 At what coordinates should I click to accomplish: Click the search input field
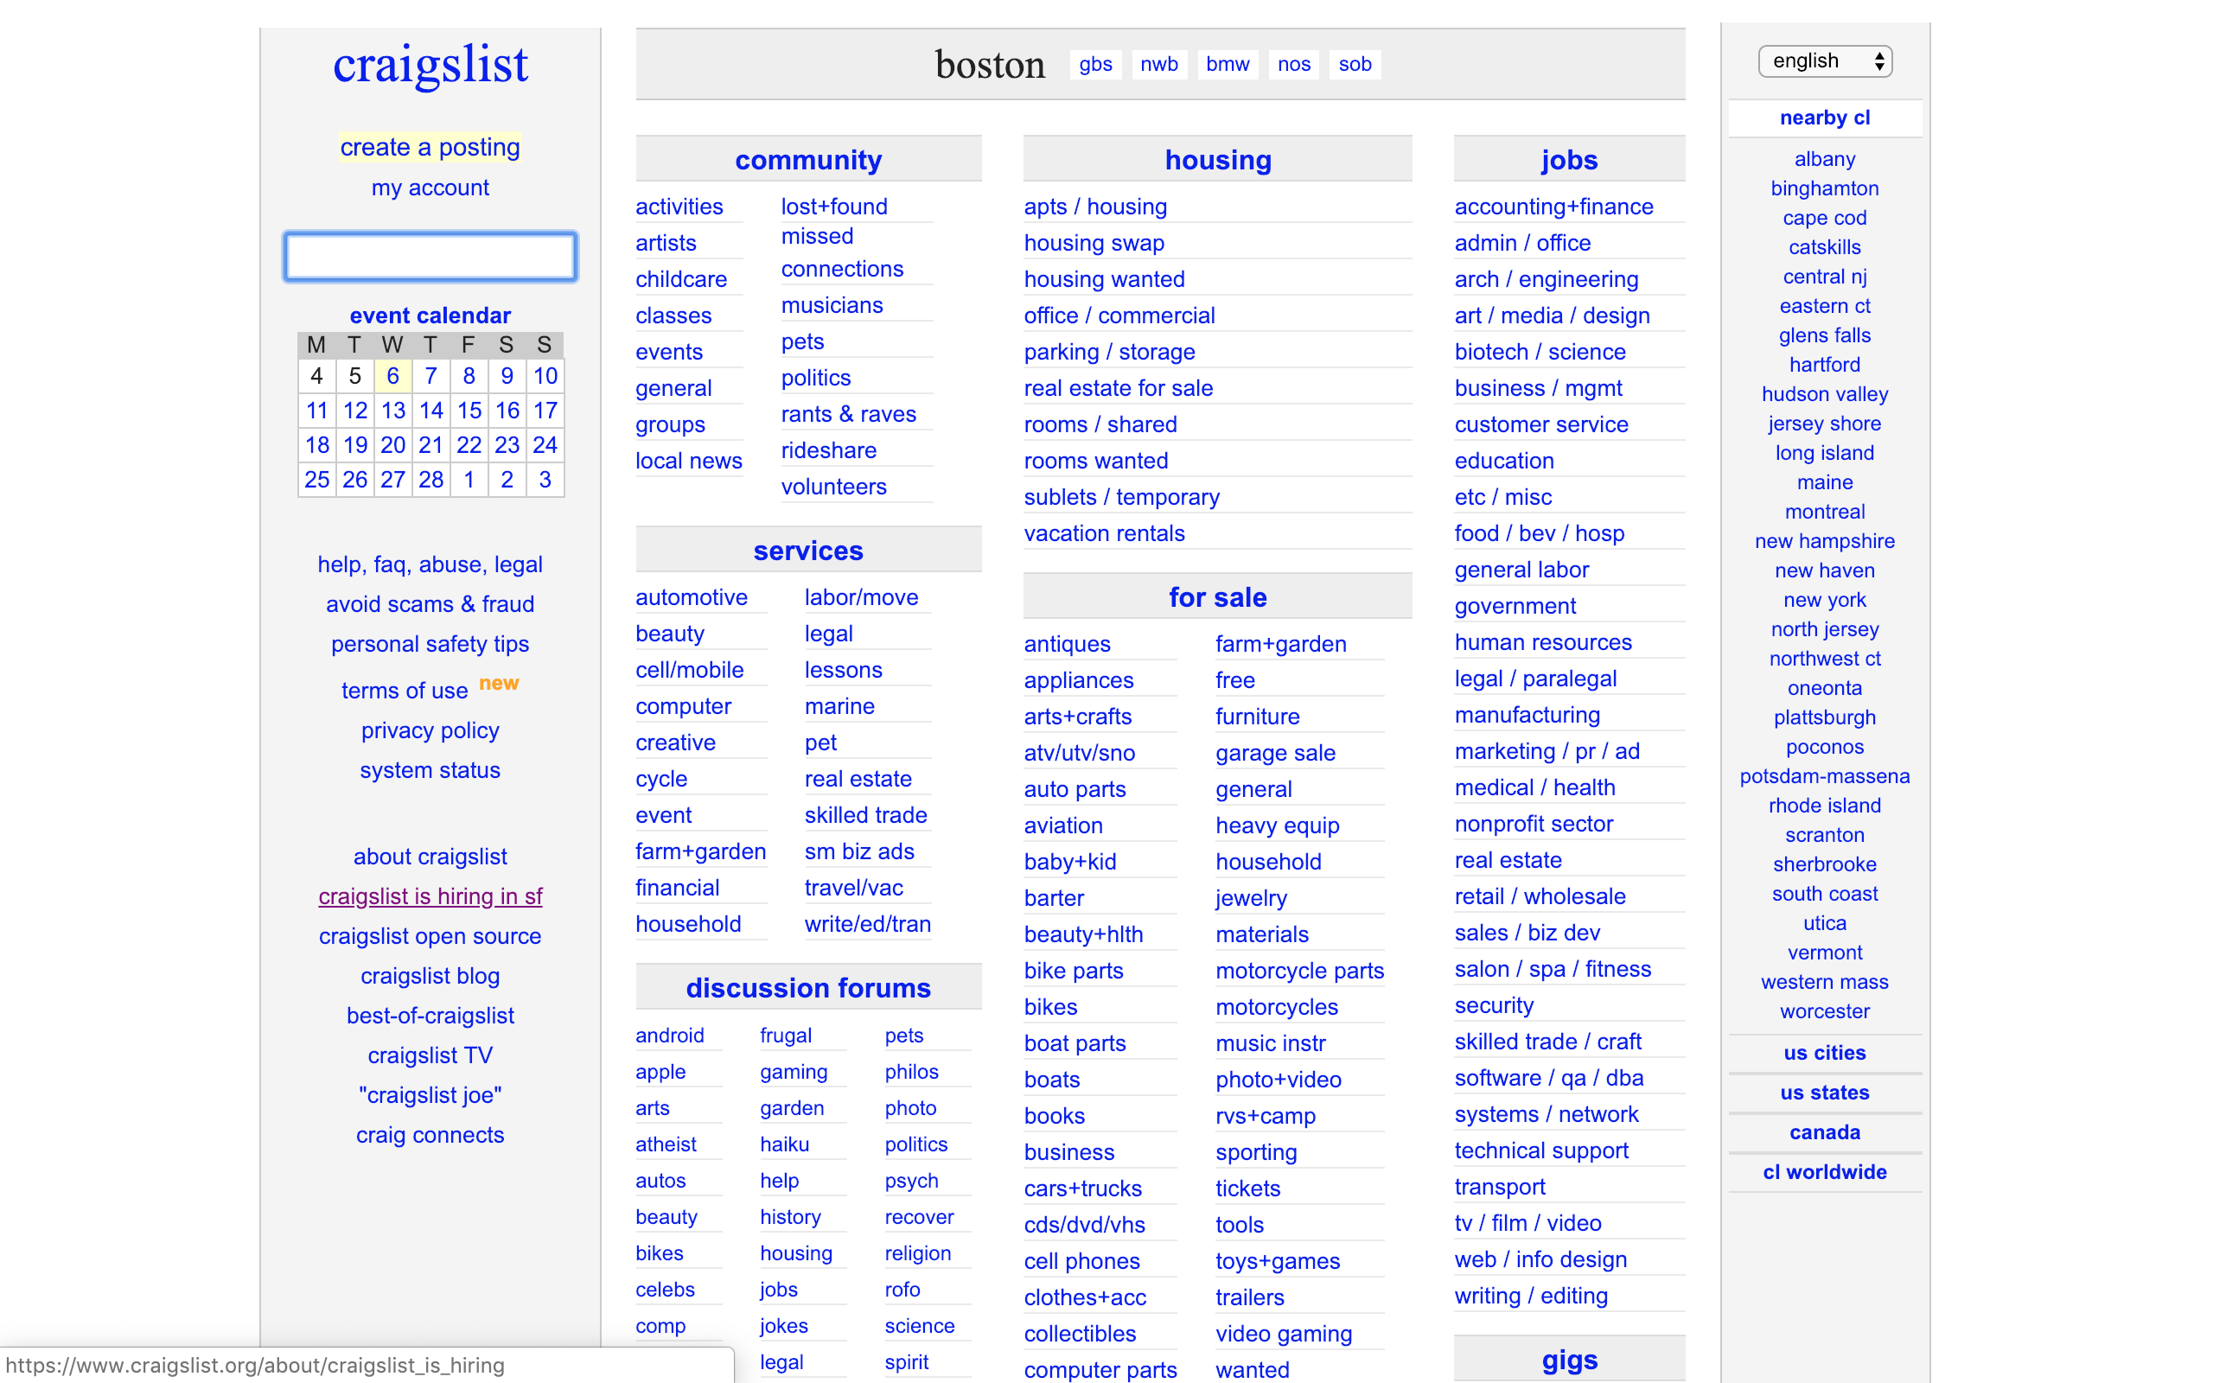(430, 256)
